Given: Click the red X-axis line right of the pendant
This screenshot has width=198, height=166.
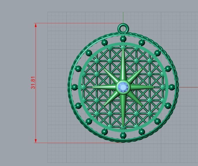Looking at the screenshot, I should tap(188, 87).
